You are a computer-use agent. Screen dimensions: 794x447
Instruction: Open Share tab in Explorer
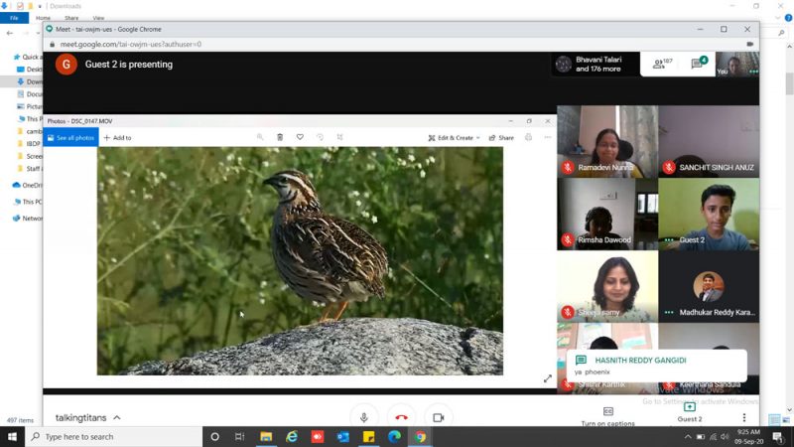click(71, 18)
